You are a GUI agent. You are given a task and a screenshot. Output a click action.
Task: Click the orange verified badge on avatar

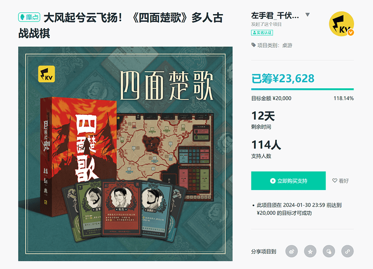pos(351,32)
